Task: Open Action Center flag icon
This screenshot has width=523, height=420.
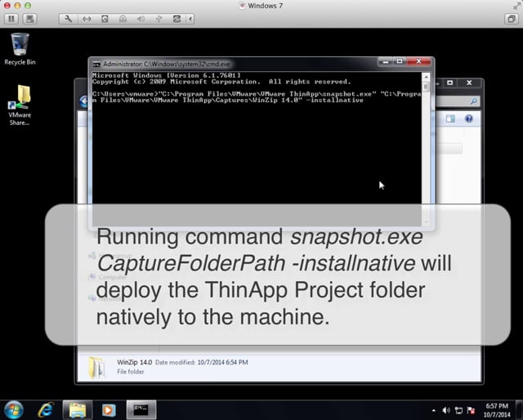Action: tap(471, 410)
